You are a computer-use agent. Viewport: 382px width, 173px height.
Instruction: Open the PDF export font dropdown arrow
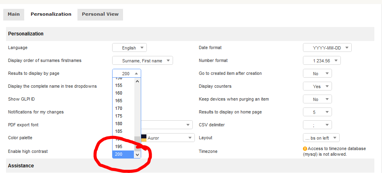[x=188, y=125]
